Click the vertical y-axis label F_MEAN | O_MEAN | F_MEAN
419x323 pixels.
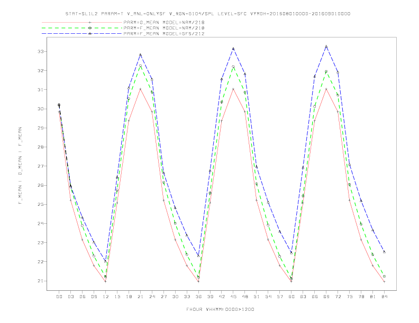point(20,166)
